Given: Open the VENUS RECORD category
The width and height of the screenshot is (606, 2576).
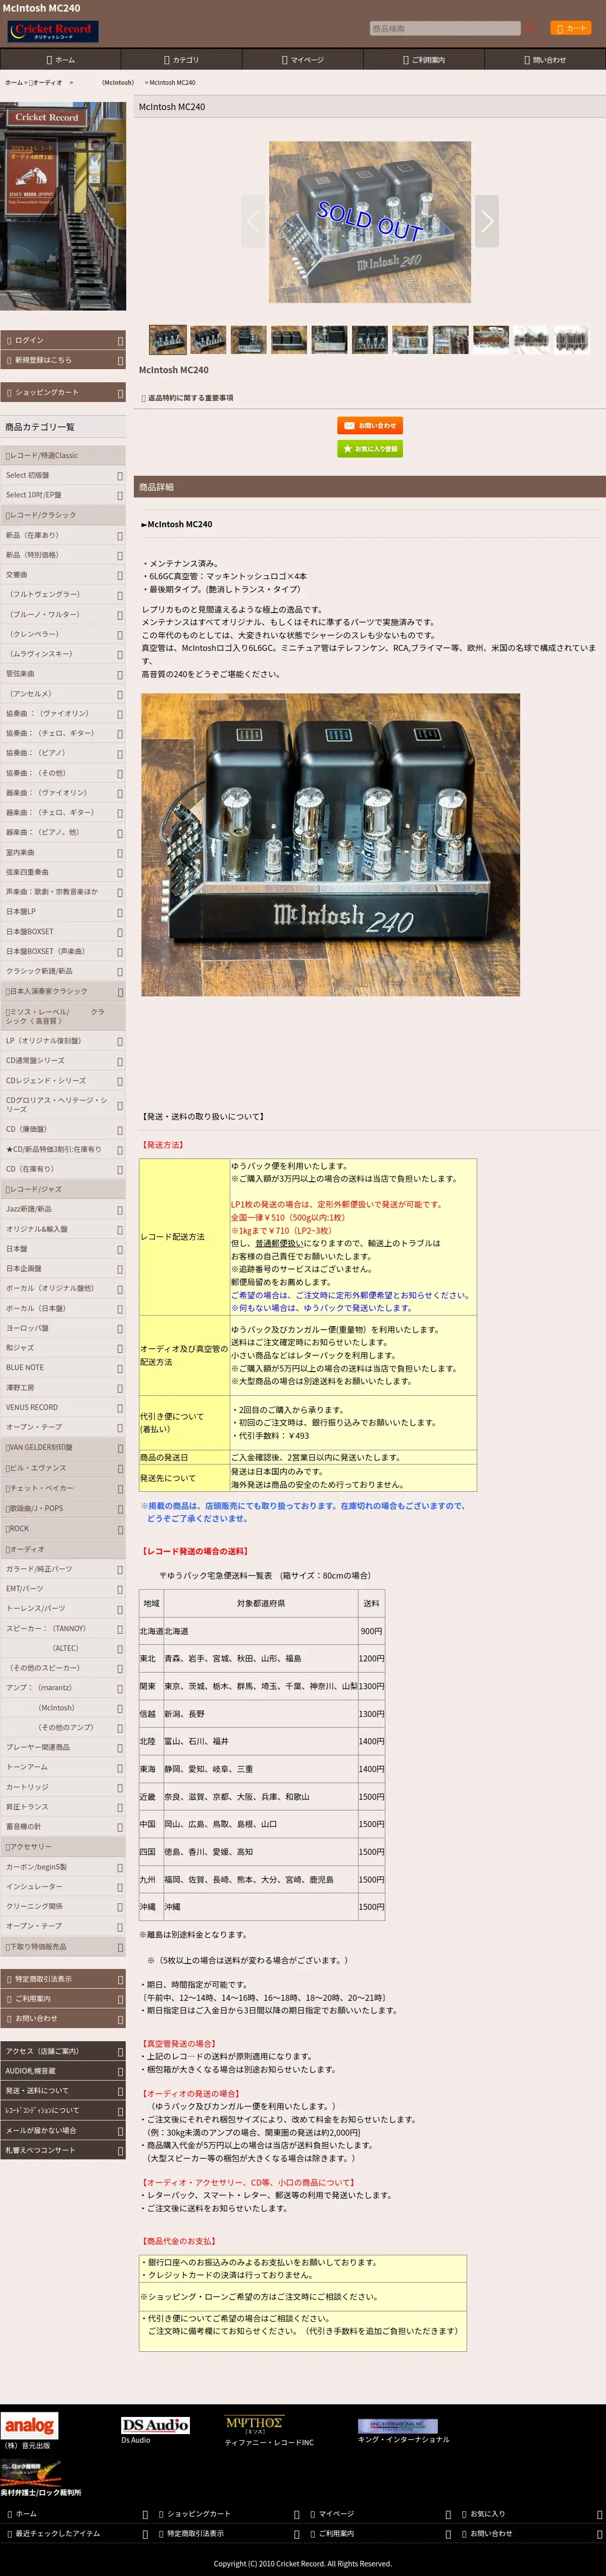Looking at the screenshot, I should 63,1407.
